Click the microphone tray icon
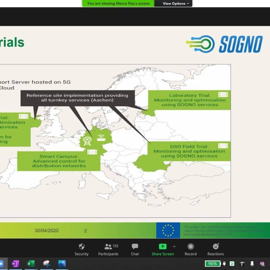The image size is (270, 270). pos(252,263)
